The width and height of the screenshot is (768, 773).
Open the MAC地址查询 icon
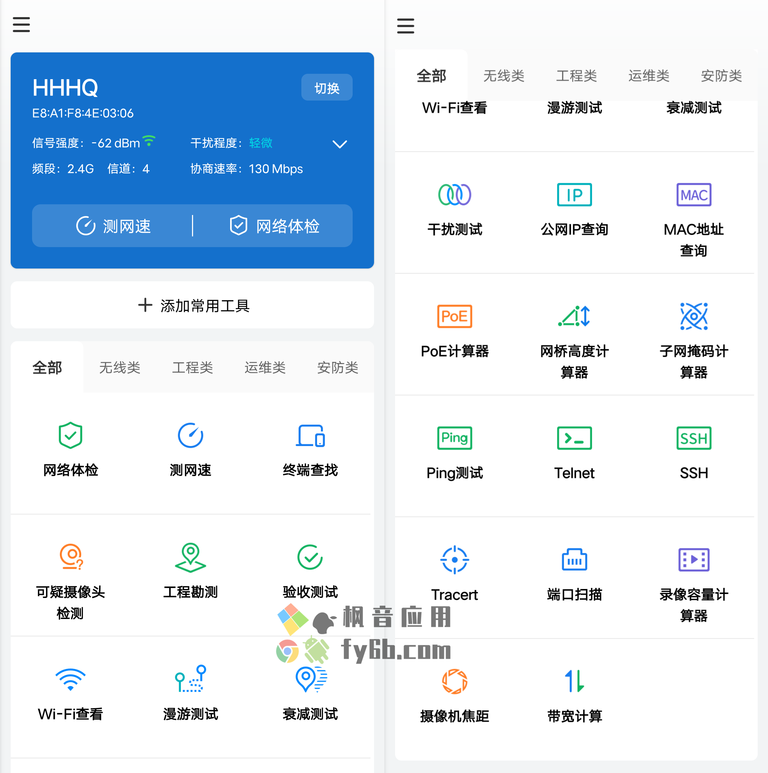pyautogui.click(x=694, y=195)
